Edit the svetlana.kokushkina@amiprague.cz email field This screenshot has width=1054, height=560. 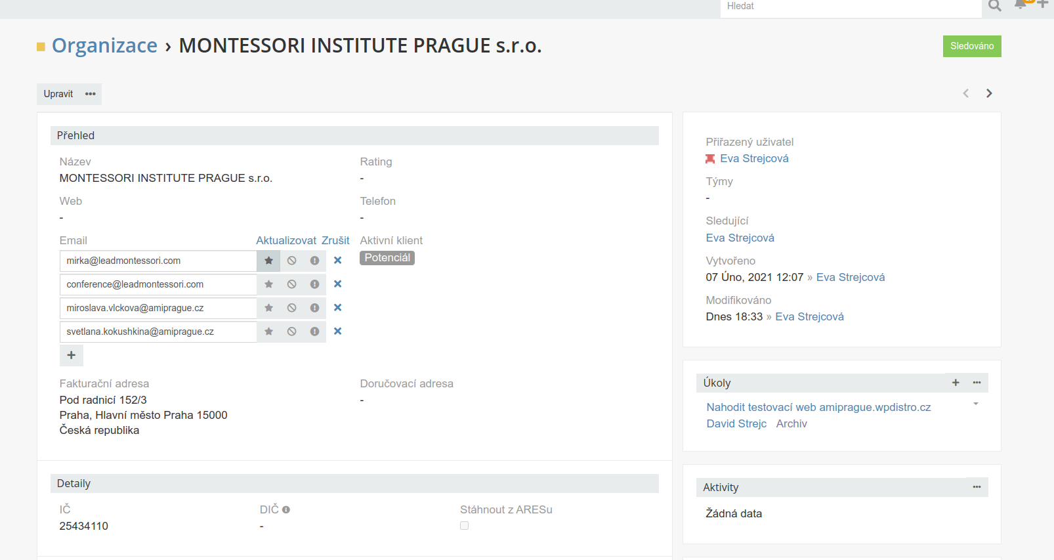[x=158, y=332]
